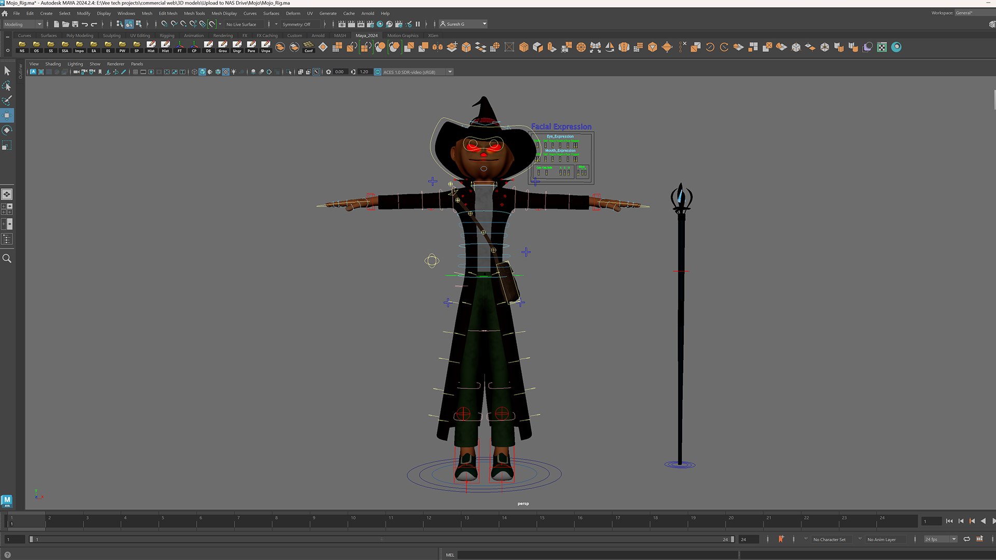Switch to the Maya_2024 shelf tab
Screen dimensions: 996x560
[367, 36]
